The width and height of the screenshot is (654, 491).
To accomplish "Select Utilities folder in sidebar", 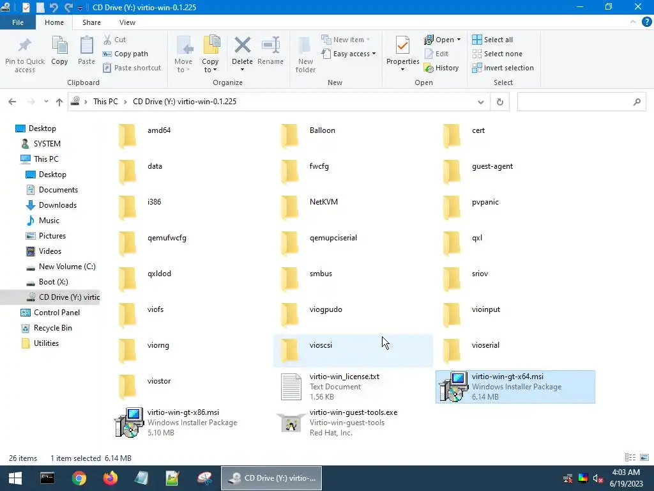I will tap(46, 343).
